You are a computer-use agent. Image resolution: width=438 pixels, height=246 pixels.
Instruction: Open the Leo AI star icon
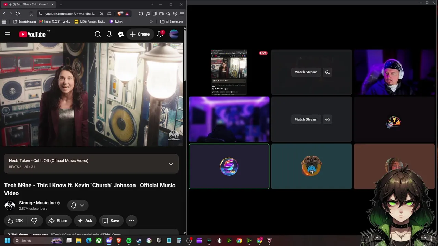coord(168,14)
